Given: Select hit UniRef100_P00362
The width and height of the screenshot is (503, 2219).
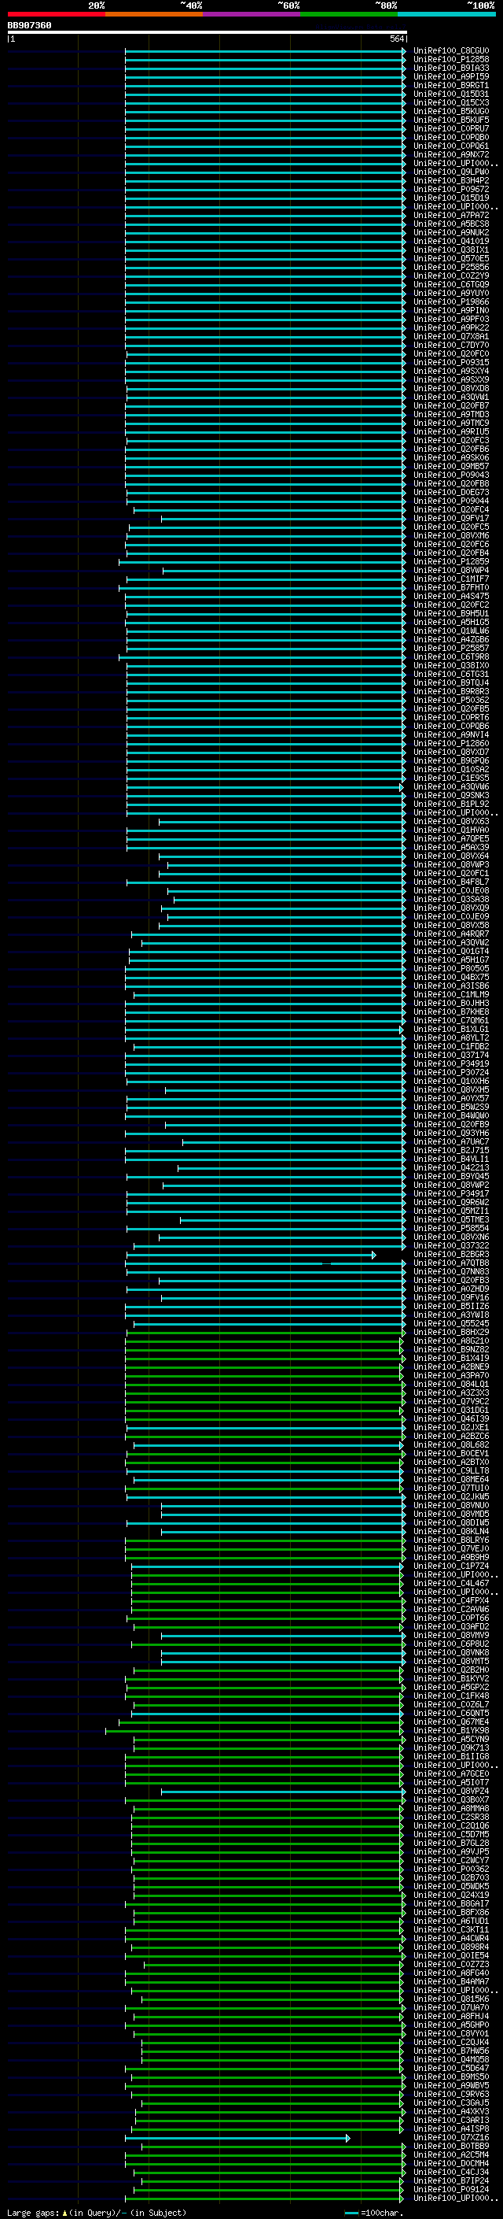Looking at the screenshot, I should (450, 1870).
